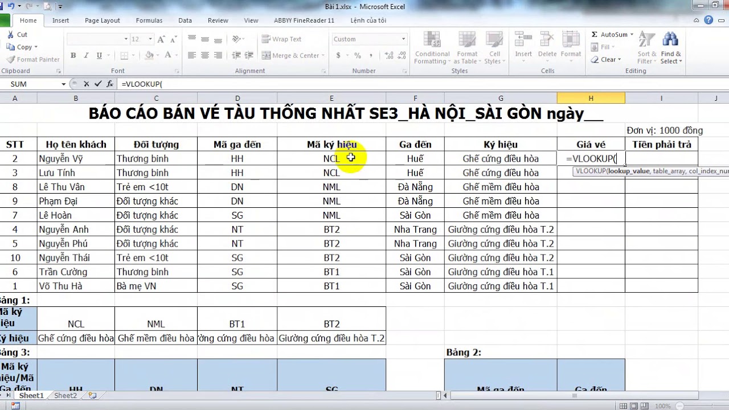Click Increase Indent icon
The image size is (729, 410).
[x=249, y=55]
